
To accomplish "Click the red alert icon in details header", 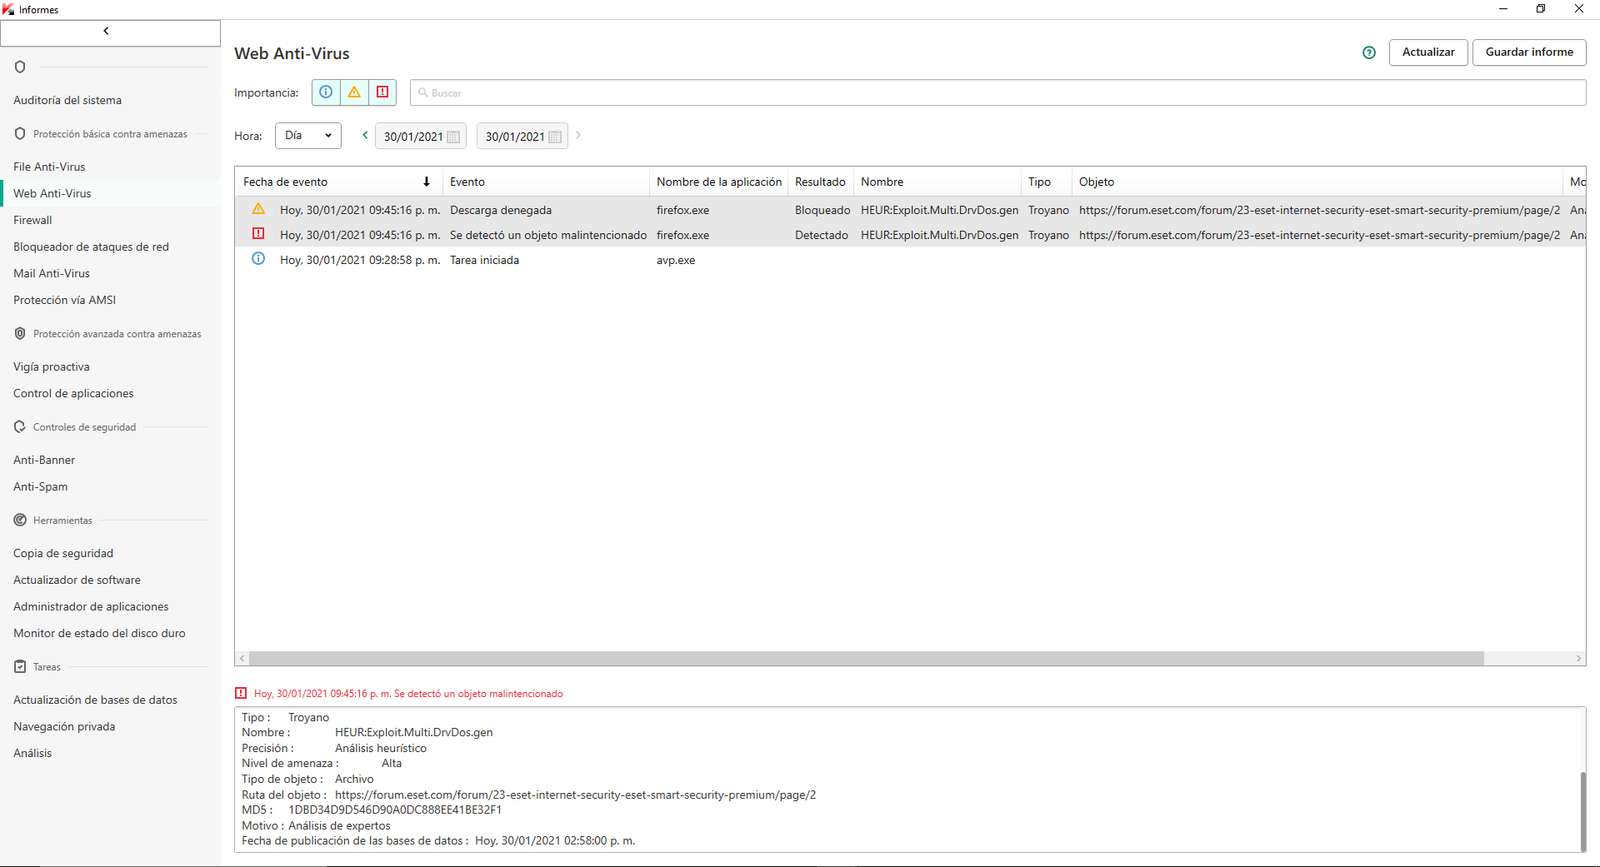I will point(241,693).
